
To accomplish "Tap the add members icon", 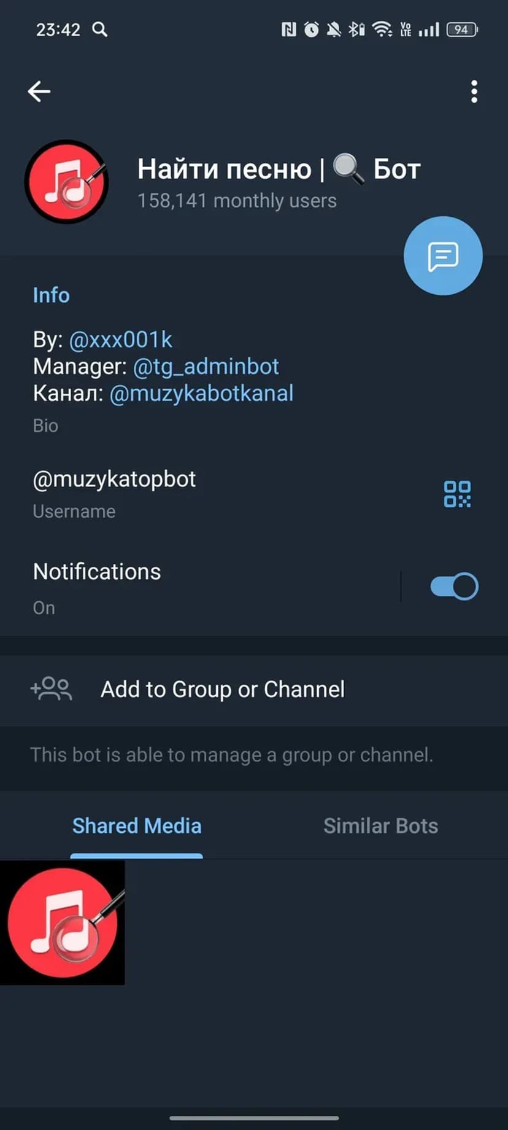I will coord(52,689).
